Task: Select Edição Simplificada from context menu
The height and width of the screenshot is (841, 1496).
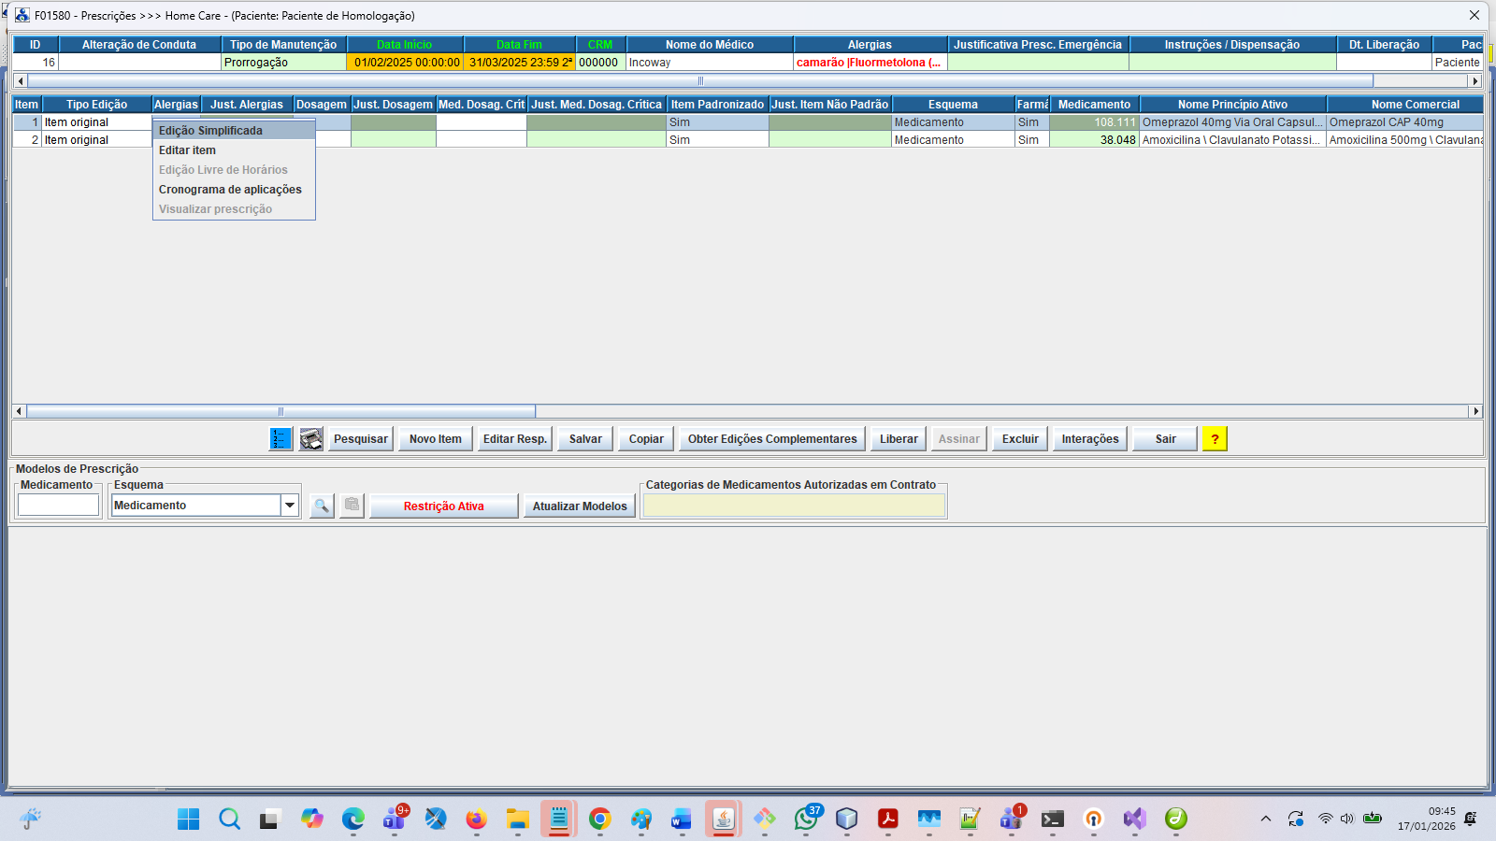Action: [210, 131]
